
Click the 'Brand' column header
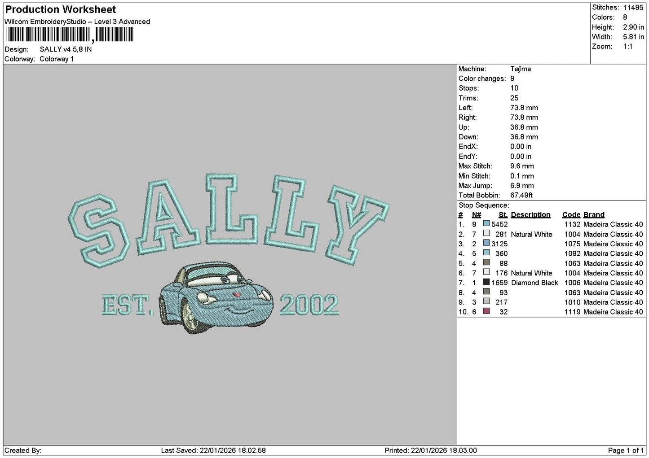coord(594,215)
